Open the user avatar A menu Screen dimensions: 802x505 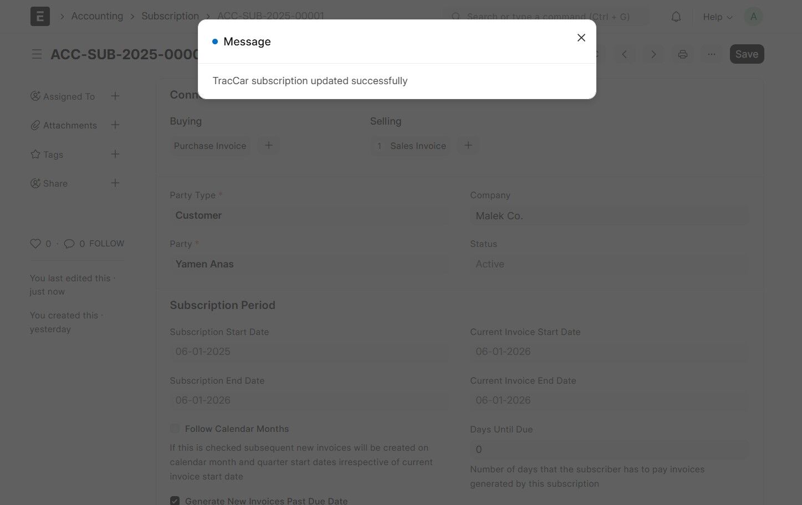point(753,17)
